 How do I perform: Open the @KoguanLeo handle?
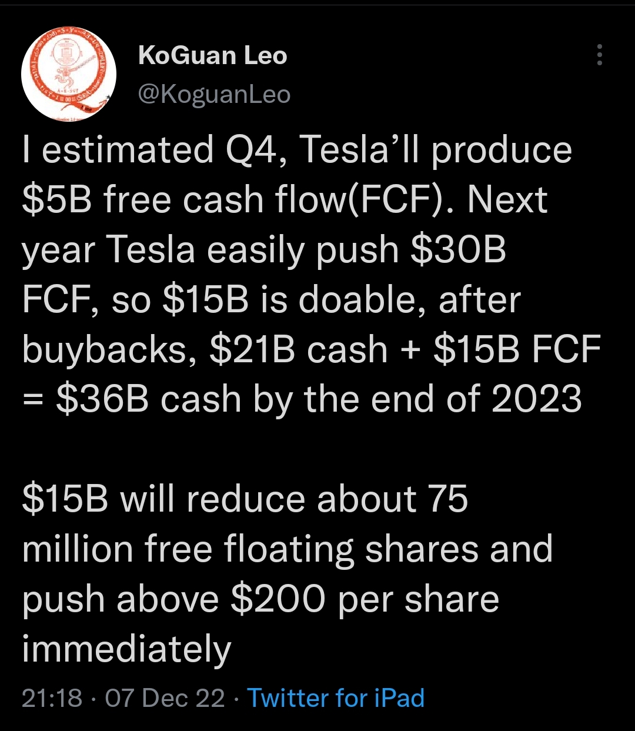coord(214,94)
